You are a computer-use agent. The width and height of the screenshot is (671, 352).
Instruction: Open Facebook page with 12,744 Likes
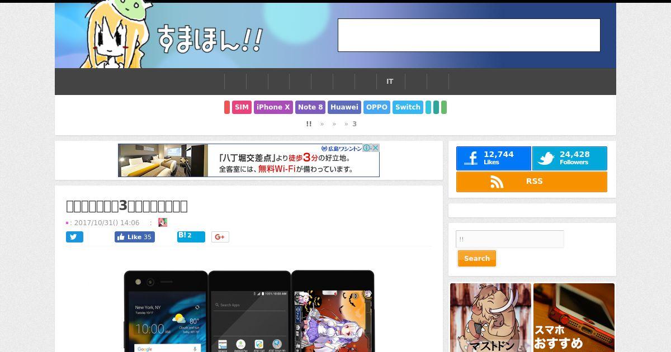[494, 159]
